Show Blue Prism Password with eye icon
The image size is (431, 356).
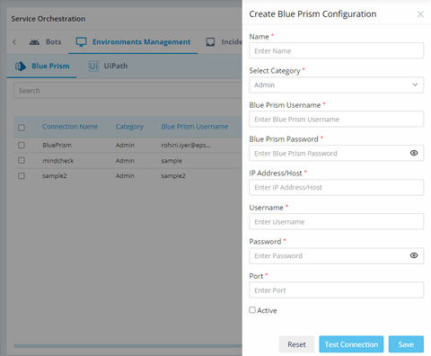[x=414, y=153]
